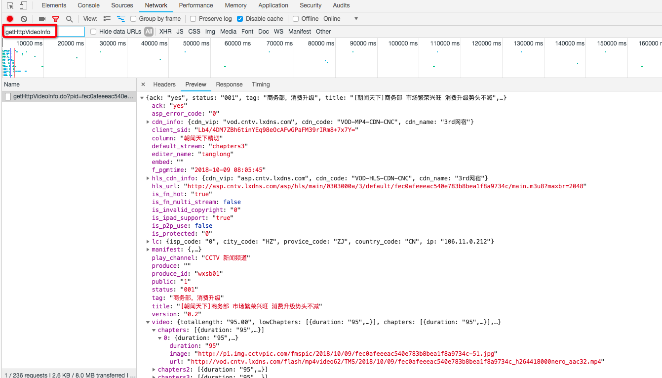Filter requests by Doc type
662x378 pixels.
coord(264,32)
